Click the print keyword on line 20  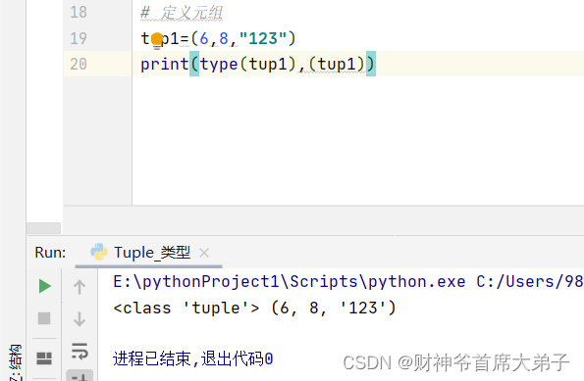click(x=165, y=64)
